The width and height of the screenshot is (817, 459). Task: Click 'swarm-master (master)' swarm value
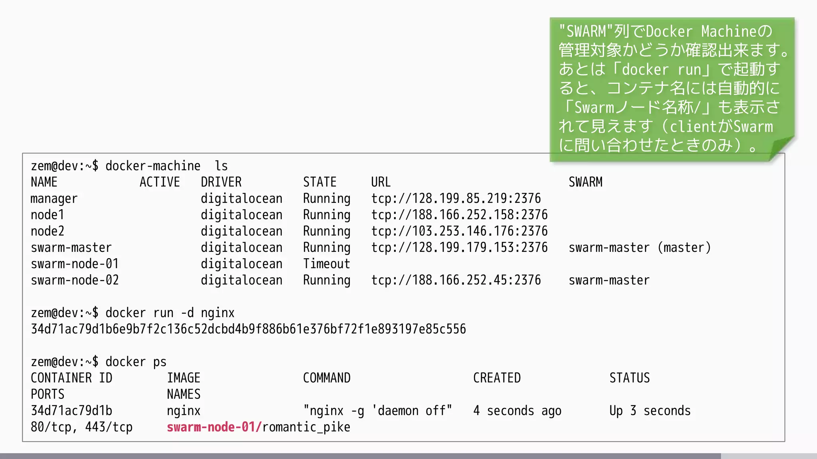pos(640,247)
